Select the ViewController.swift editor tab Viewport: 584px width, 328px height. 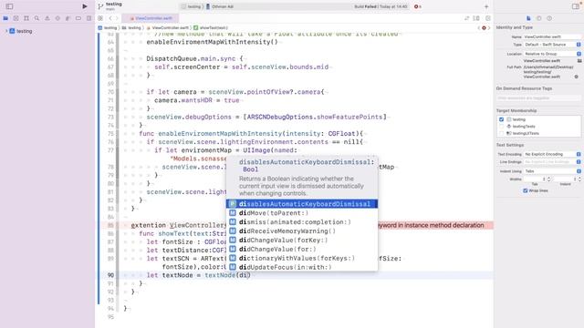[151, 18]
